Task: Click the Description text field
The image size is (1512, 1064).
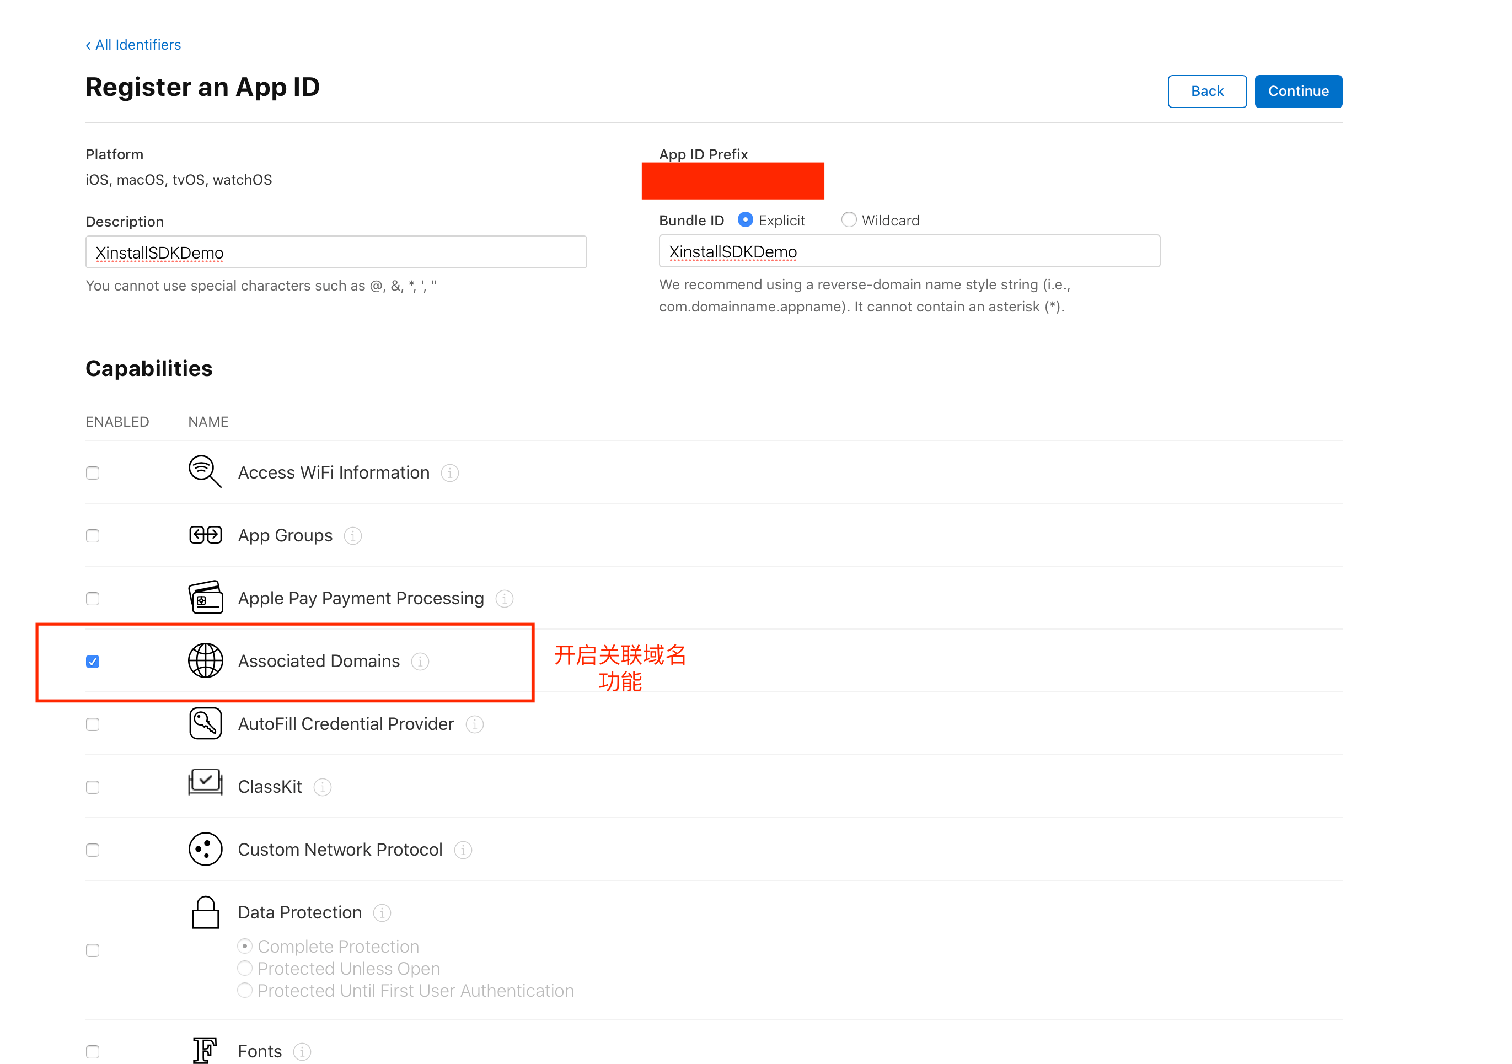Action: click(335, 251)
